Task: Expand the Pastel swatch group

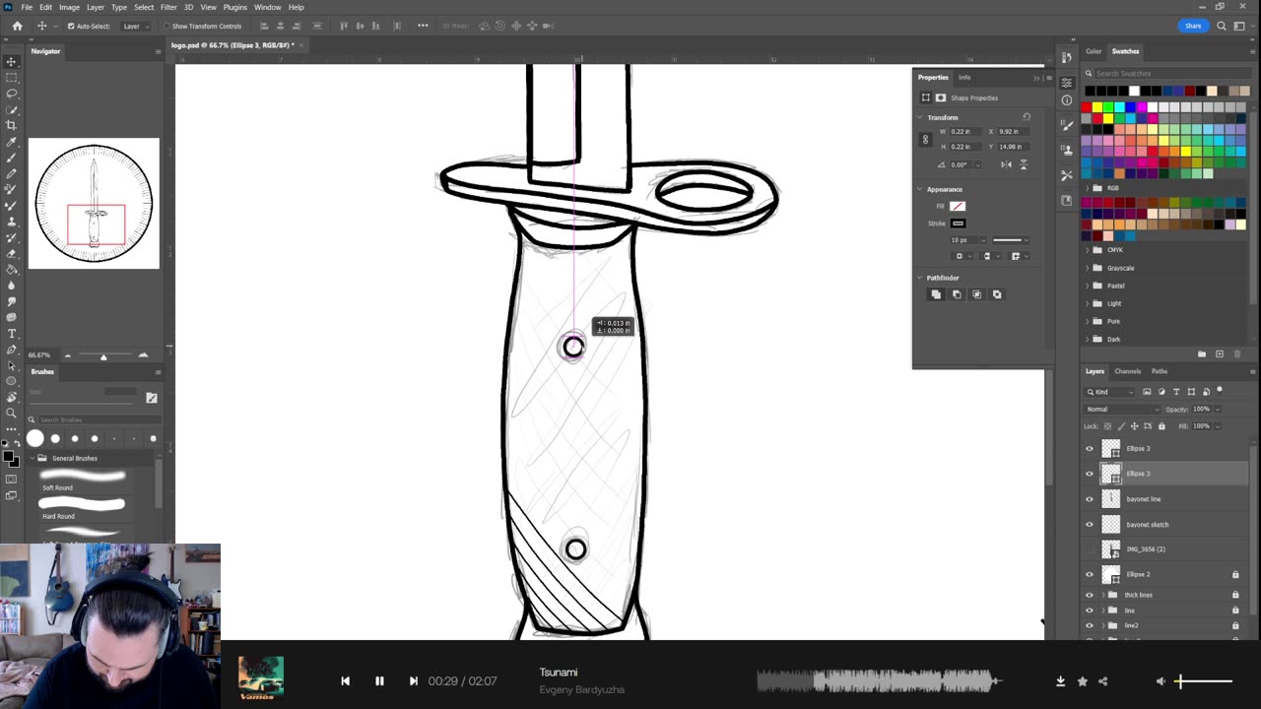Action: pyautogui.click(x=1088, y=286)
